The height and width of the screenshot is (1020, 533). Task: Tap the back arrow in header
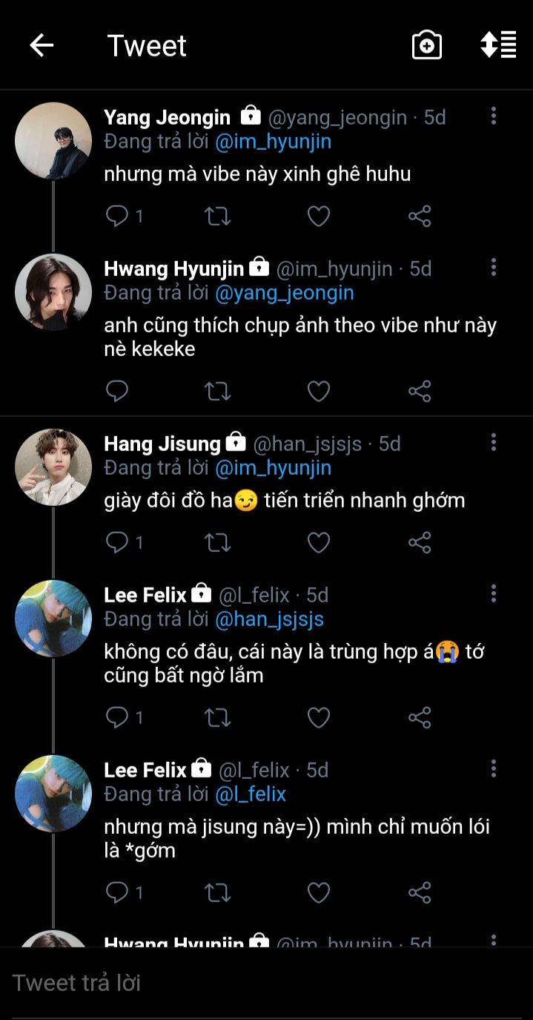coord(42,46)
